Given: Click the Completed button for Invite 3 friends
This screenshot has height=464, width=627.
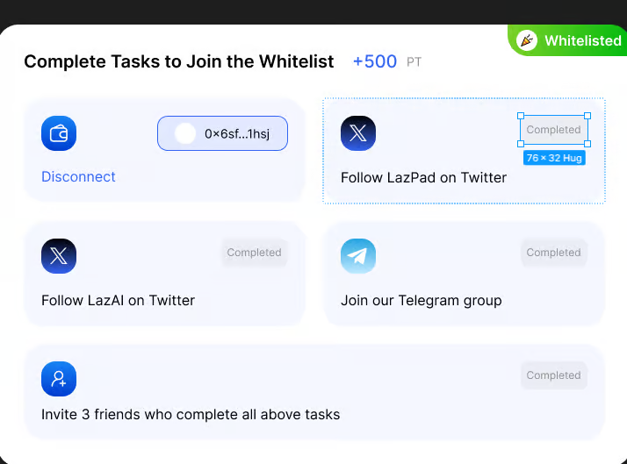Looking at the screenshot, I should tap(553, 375).
